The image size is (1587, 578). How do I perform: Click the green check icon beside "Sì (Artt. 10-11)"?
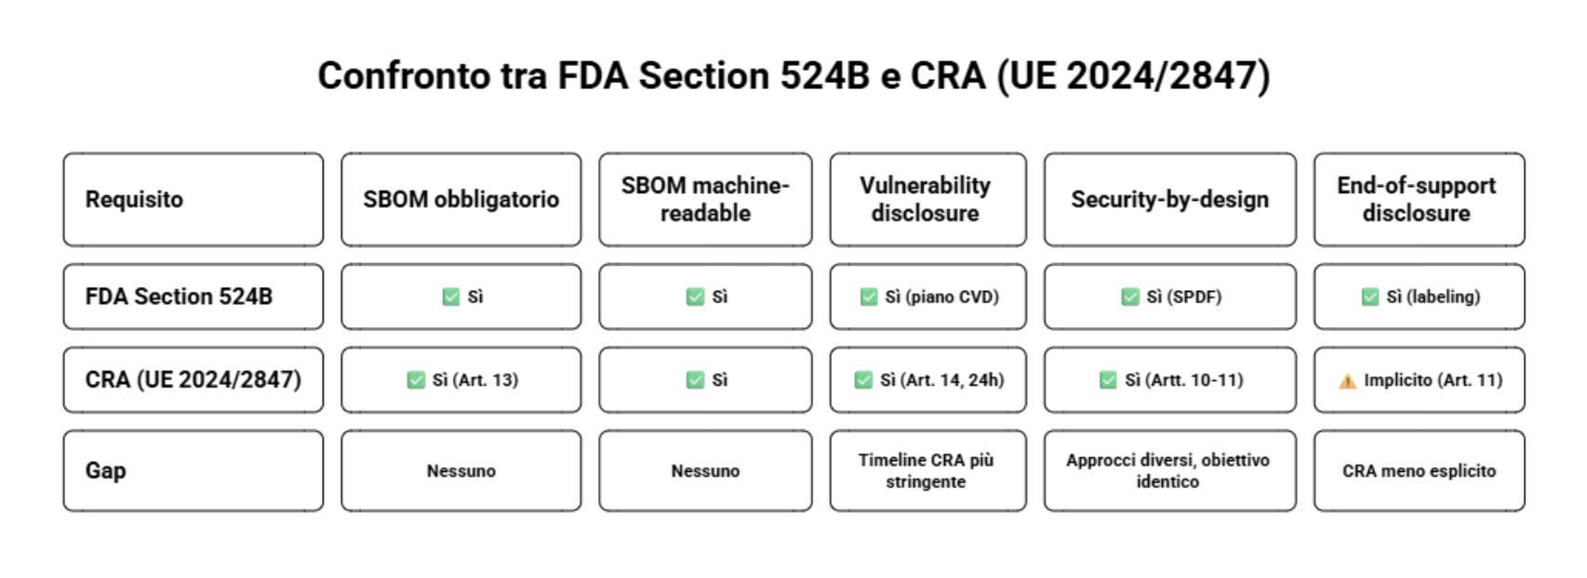pyautogui.click(x=1108, y=380)
